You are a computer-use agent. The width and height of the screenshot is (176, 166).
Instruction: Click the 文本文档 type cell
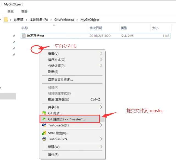(127, 36)
